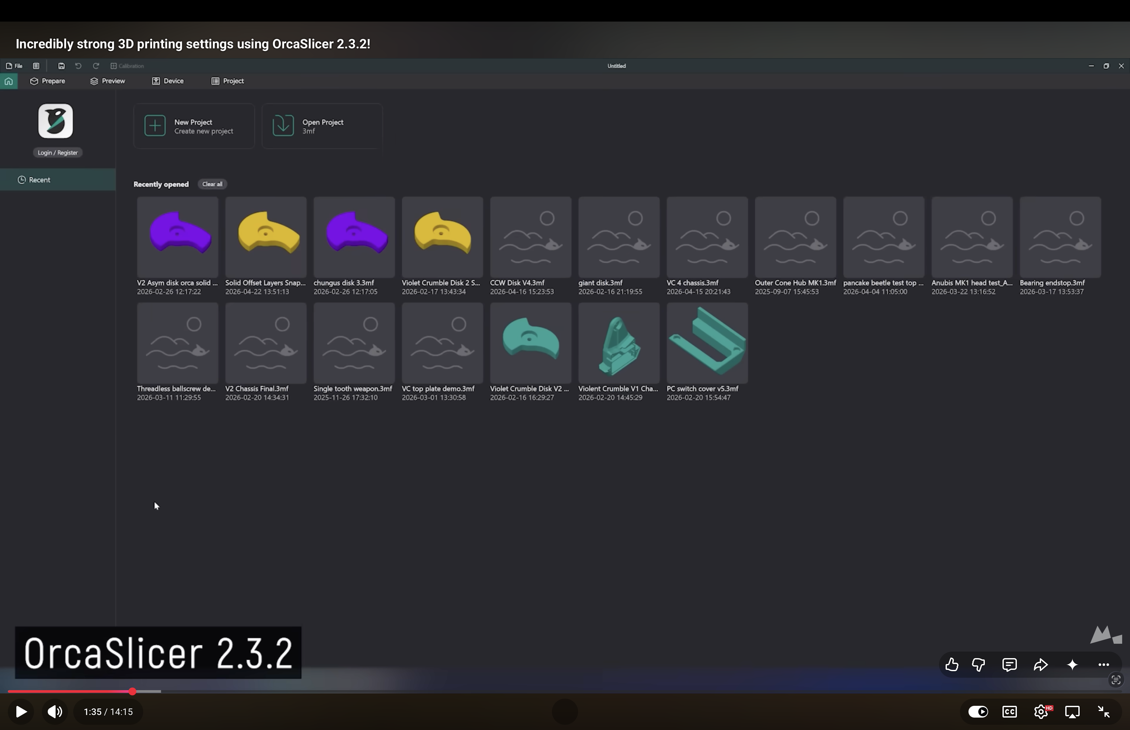
Task: Click the AirPlay cast icon
Action: point(1073,711)
